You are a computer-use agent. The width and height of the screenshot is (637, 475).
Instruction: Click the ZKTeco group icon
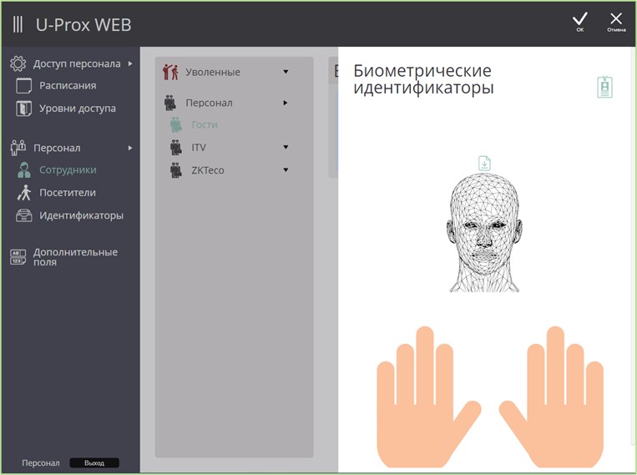[176, 170]
